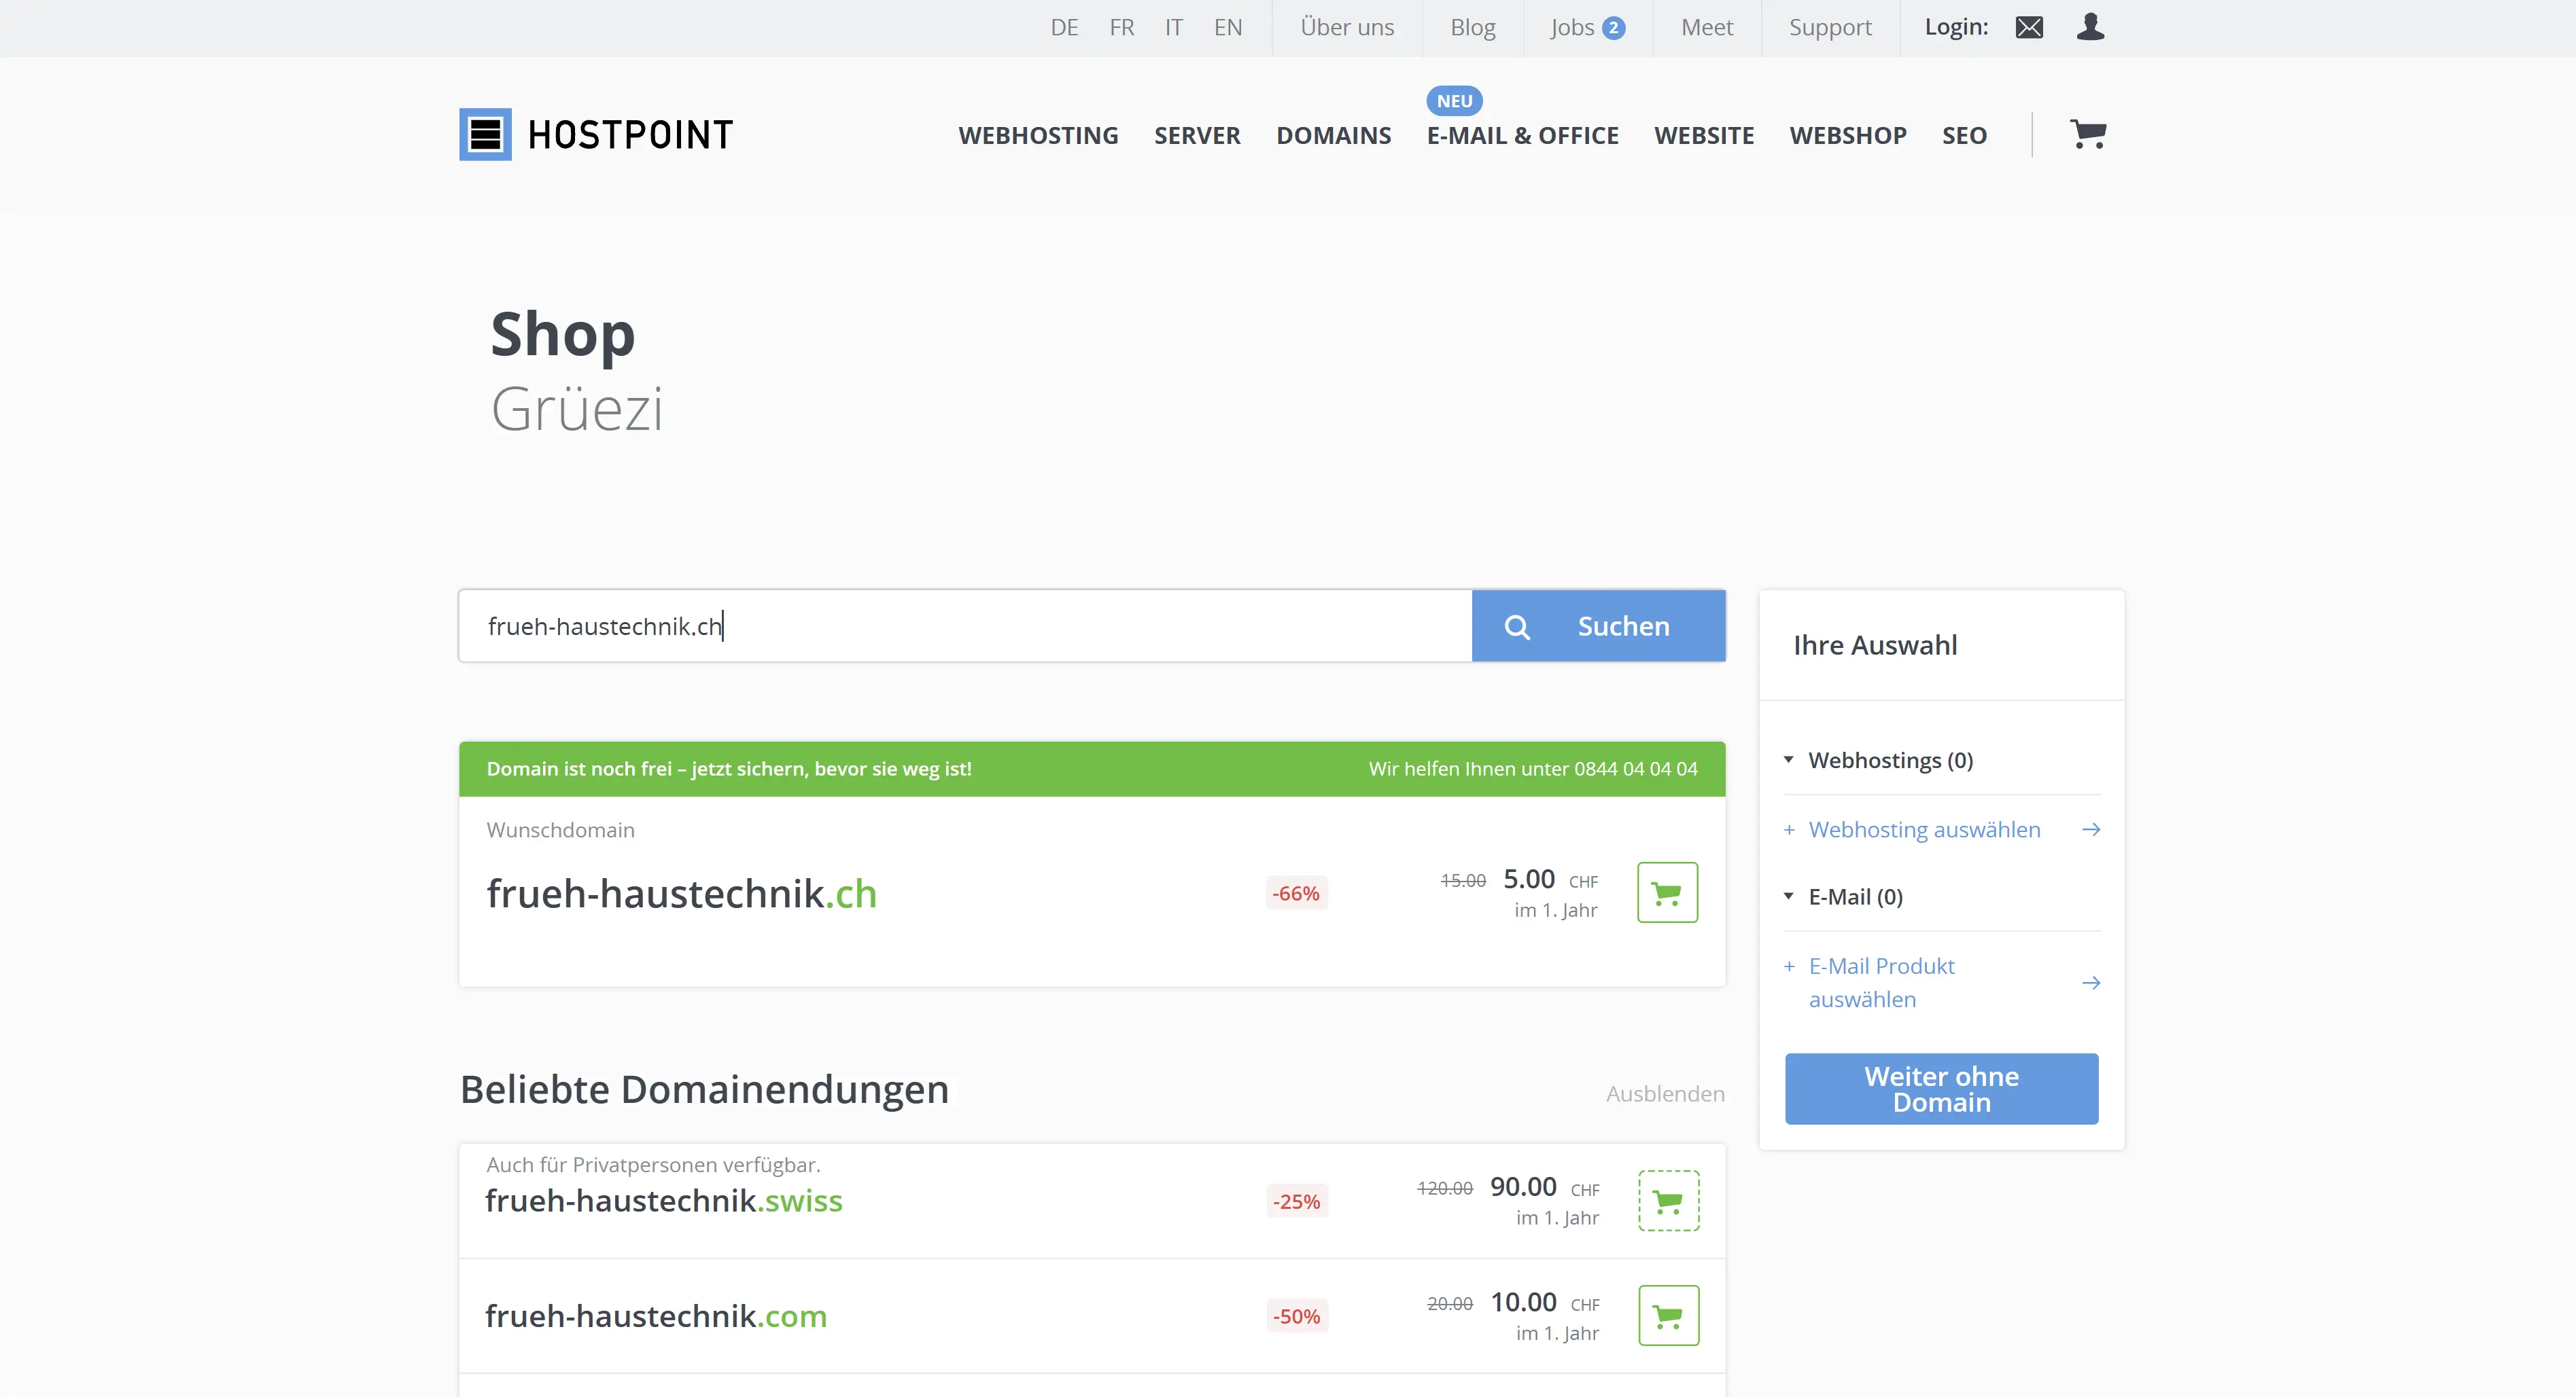Screen dimensions: 2576x1397
Task: Open the Webshop menu
Action: (1847, 135)
